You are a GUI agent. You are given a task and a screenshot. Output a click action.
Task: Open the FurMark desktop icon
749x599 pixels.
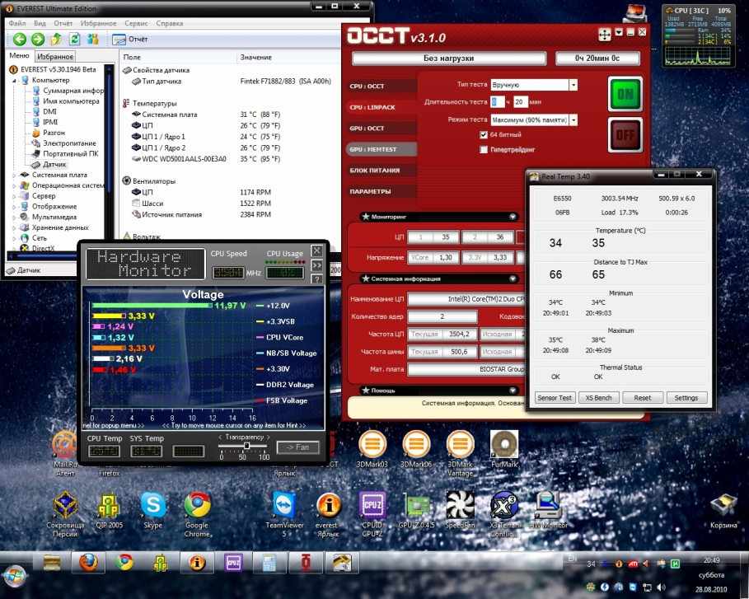tap(504, 449)
